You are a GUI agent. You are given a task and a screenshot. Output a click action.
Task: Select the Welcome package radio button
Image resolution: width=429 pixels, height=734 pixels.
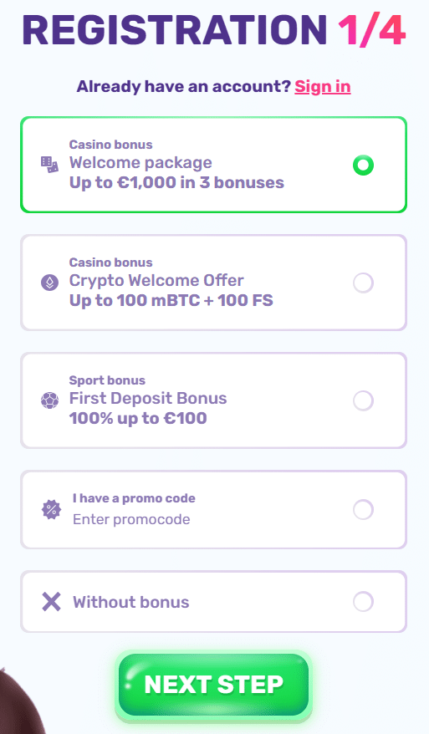(363, 166)
